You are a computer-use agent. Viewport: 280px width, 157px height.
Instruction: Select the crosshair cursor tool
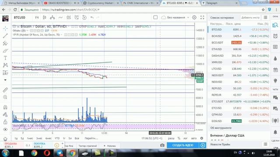[x=5, y=28]
